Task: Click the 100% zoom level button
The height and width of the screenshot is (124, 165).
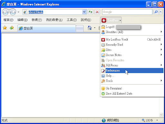Action: (147, 120)
